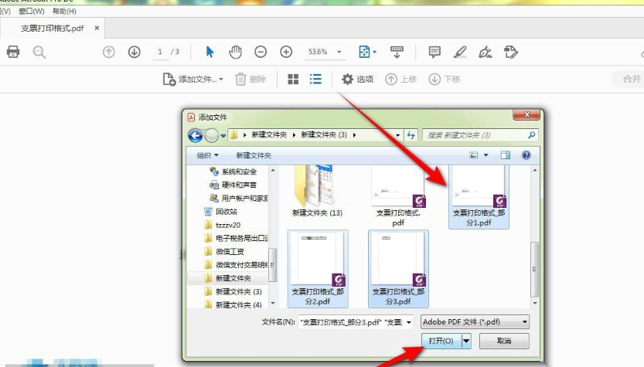Zoom in with the plus icon
The height and width of the screenshot is (367, 644).
[286, 52]
